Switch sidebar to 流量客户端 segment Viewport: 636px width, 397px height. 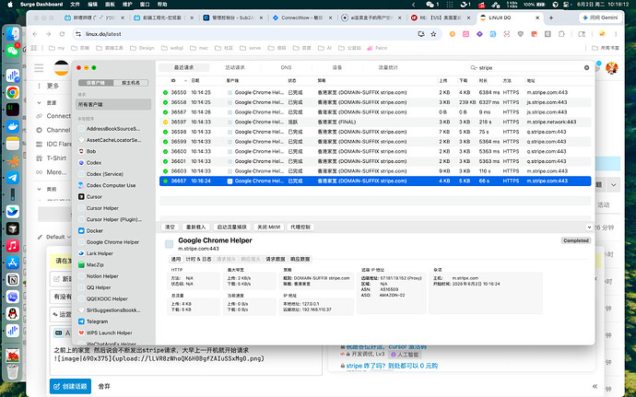click(x=96, y=83)
